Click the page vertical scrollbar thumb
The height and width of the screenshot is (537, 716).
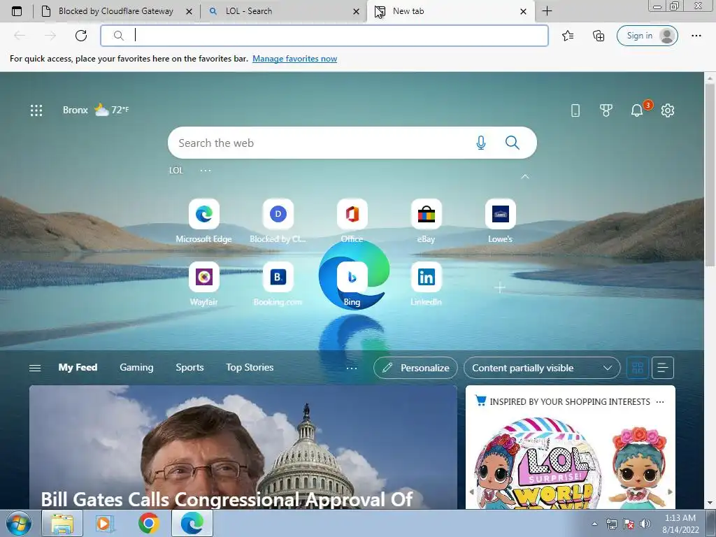(710, 176)
